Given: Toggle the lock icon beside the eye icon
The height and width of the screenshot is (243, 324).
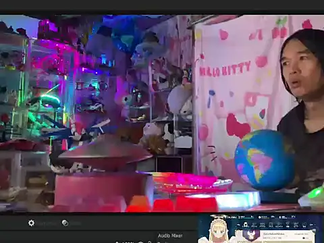Looking at the screenshot, I should (x=150, y=242).
